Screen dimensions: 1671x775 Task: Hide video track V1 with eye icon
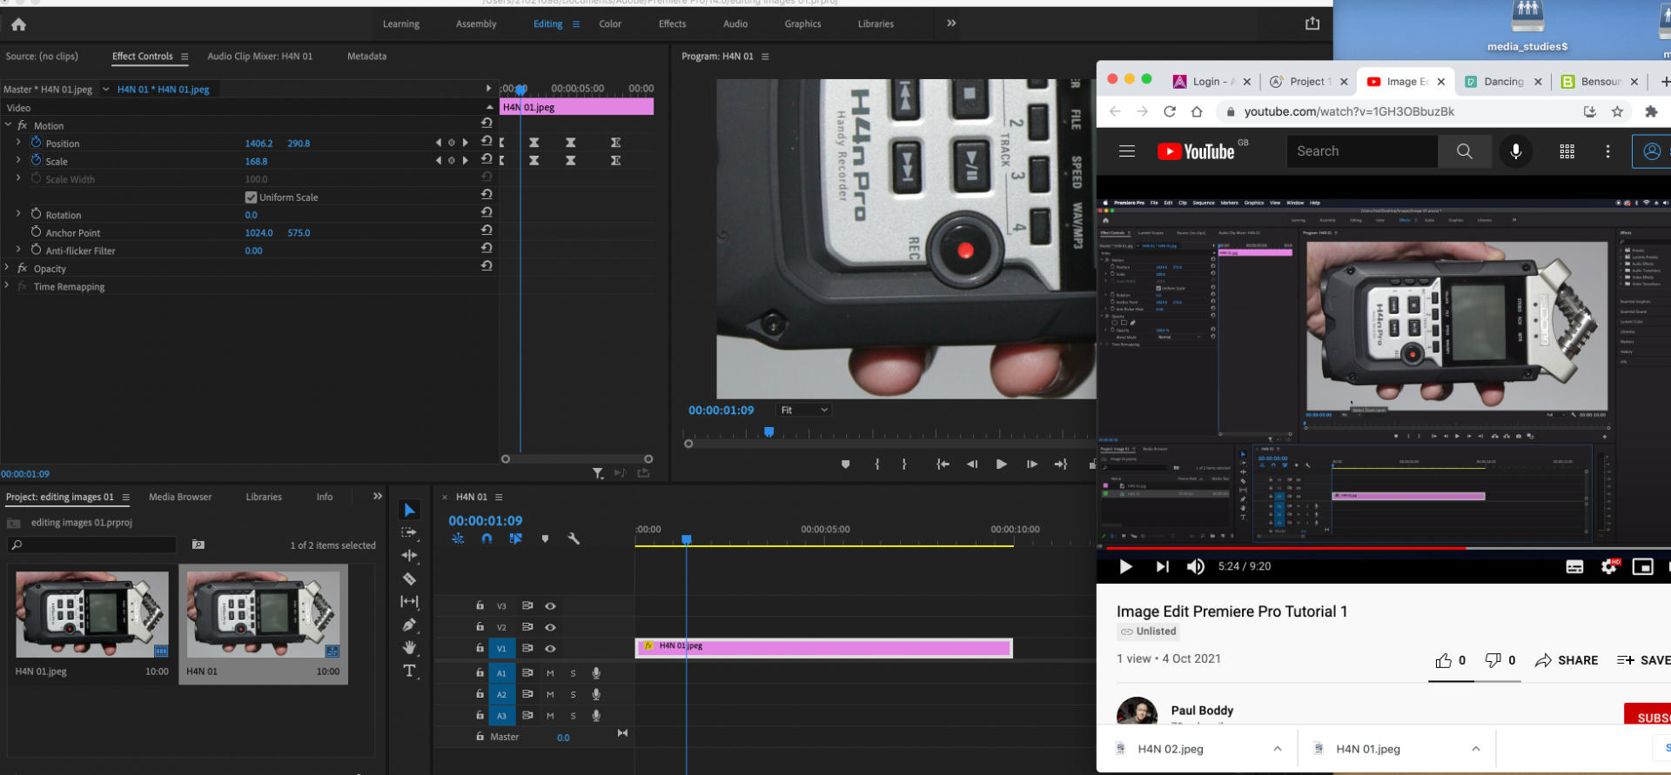(550, 648)
